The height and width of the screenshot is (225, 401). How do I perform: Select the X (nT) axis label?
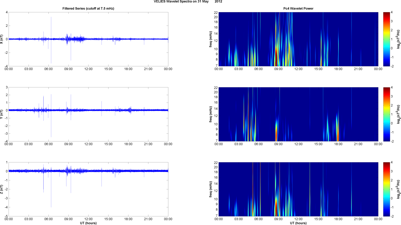tap(2, 39)
